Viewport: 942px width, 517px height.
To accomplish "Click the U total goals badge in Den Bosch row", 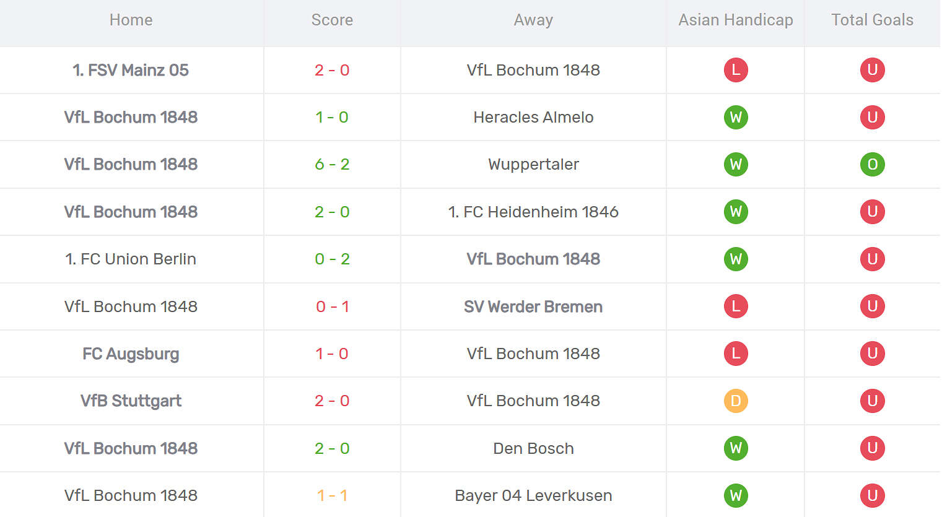I will click(x=872, y=448).
